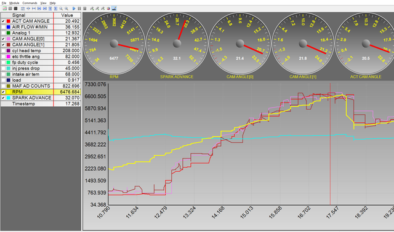Screen dimensions: 394x232
Task: Click the inward horizontal arrows compress icon
Action: [x=34, y=9]
